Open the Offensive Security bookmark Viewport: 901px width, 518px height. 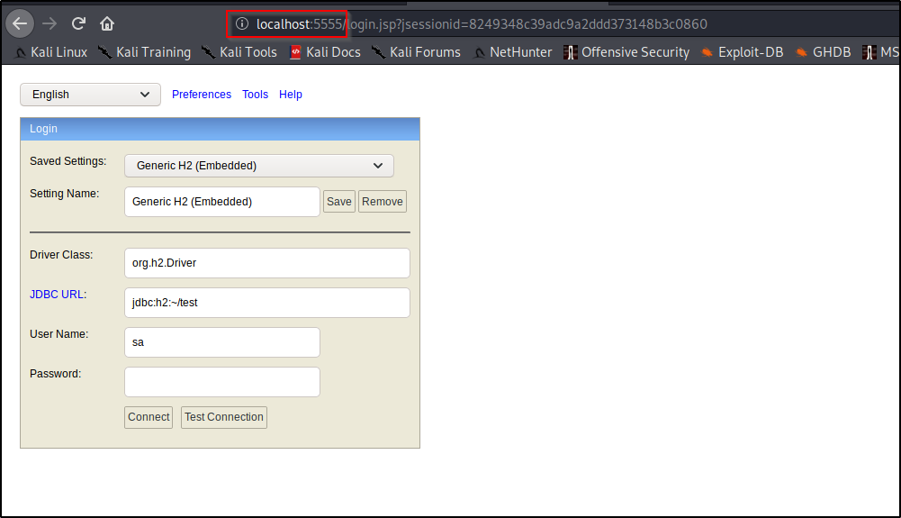pyautogui.click(x=626, y=52)
